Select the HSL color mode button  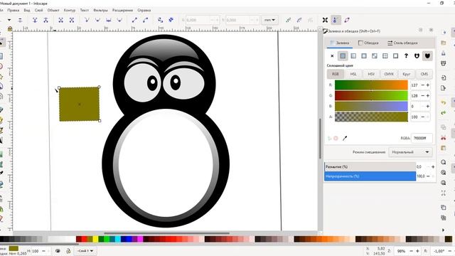[353, 74]
